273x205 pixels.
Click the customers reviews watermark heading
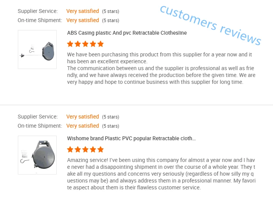point(210,25)
